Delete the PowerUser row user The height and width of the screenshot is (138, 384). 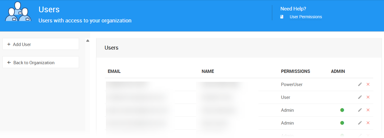click(x=368, y=85)
